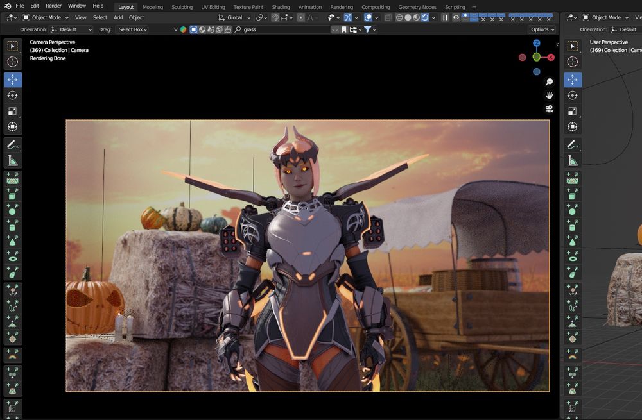The image size is (642, 420).
Task: Select Cursor tool in right viewport toolbar
Action: (573, 62)
